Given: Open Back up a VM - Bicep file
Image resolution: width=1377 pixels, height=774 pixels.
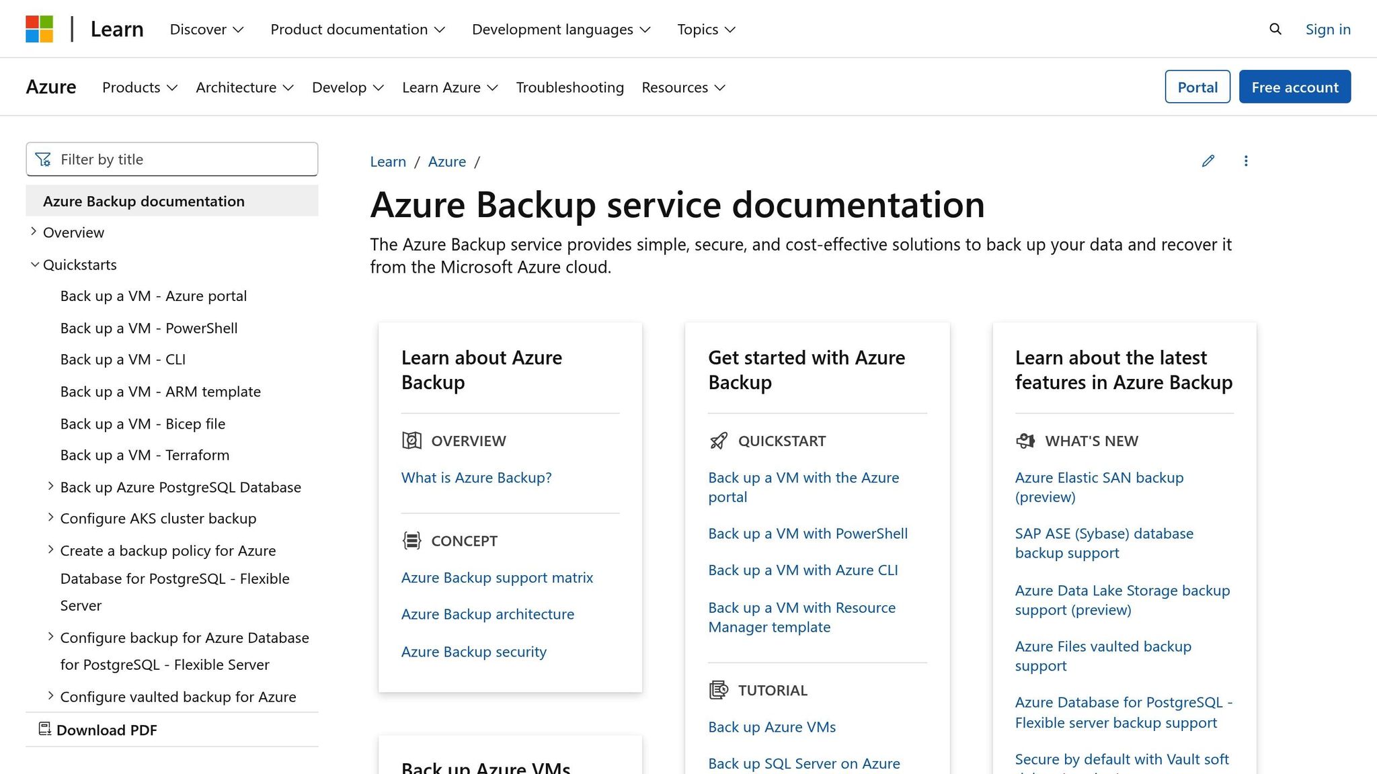Looking at the screenshot, I should [x=143, y=424].
